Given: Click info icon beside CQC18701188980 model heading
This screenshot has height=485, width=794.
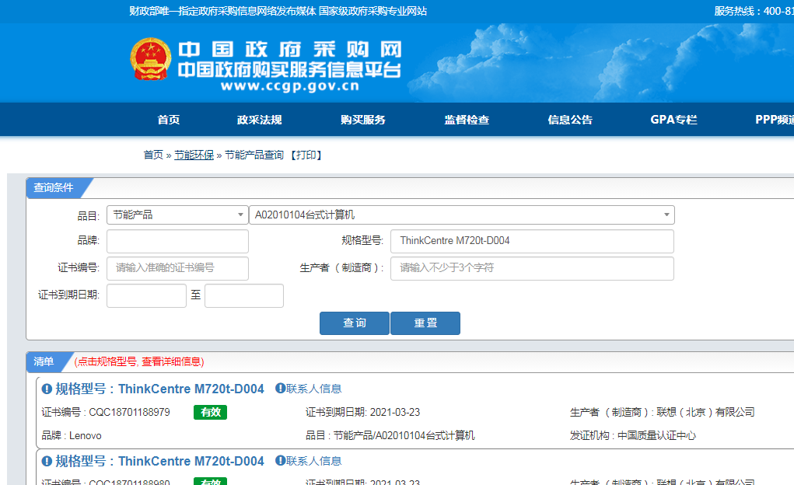Looking at the screenshot, I should point(47,461).
